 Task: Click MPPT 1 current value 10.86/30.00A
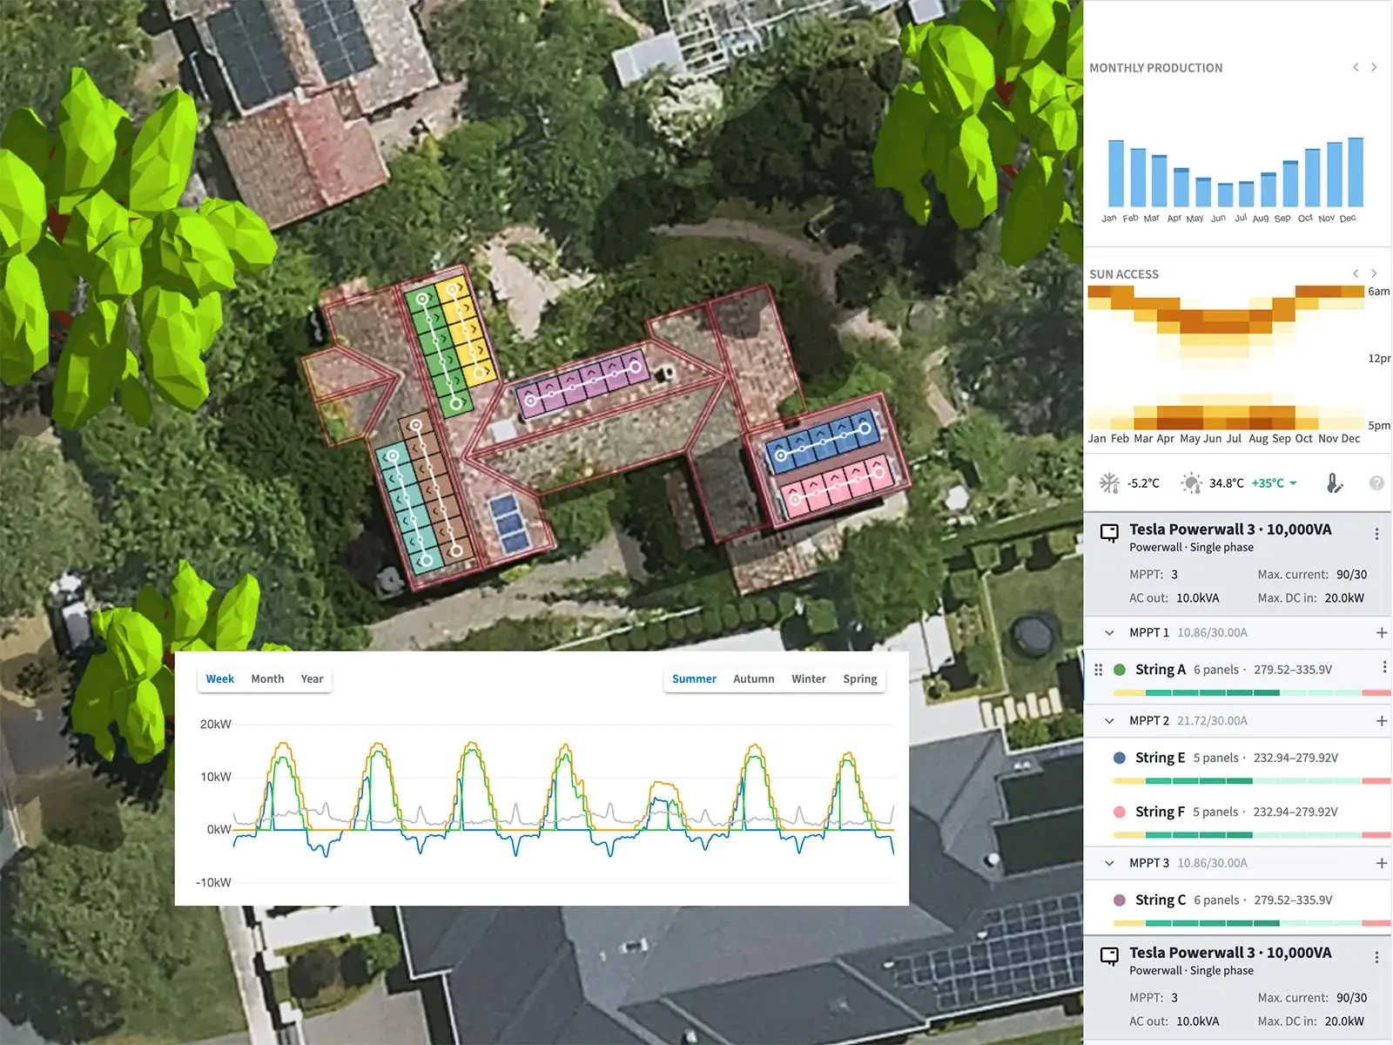tap(1212, 633)
